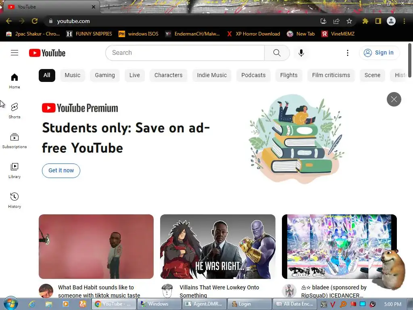413x310 pixels.
Task: Select the Scene filter chip
Action: [372, 75]
